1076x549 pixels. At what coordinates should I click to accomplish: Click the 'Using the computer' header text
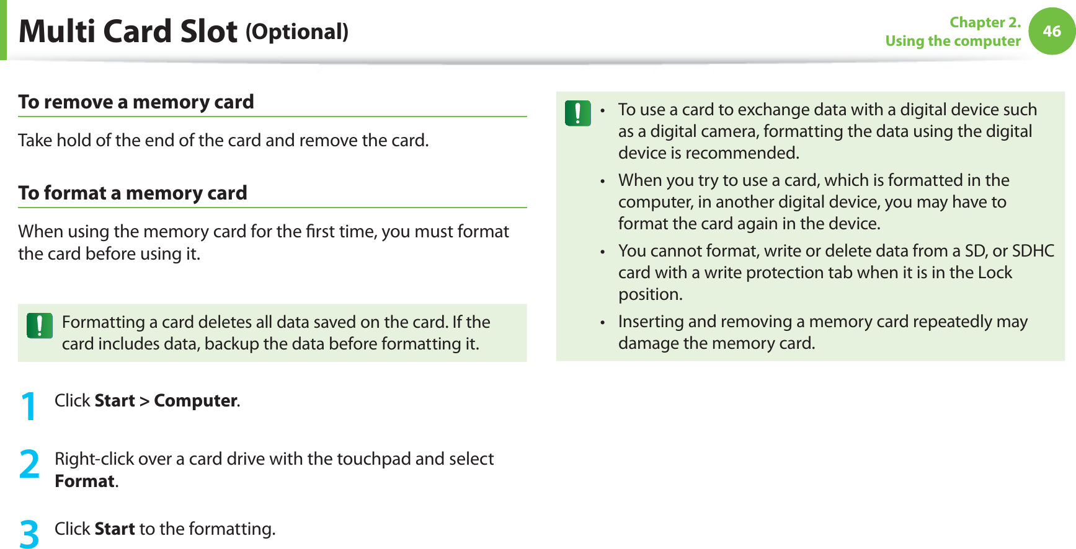(953, 41)
